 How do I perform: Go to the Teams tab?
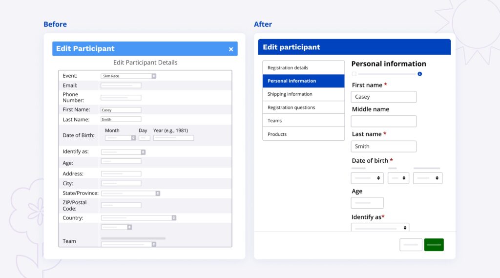click(x=303, y=121)
